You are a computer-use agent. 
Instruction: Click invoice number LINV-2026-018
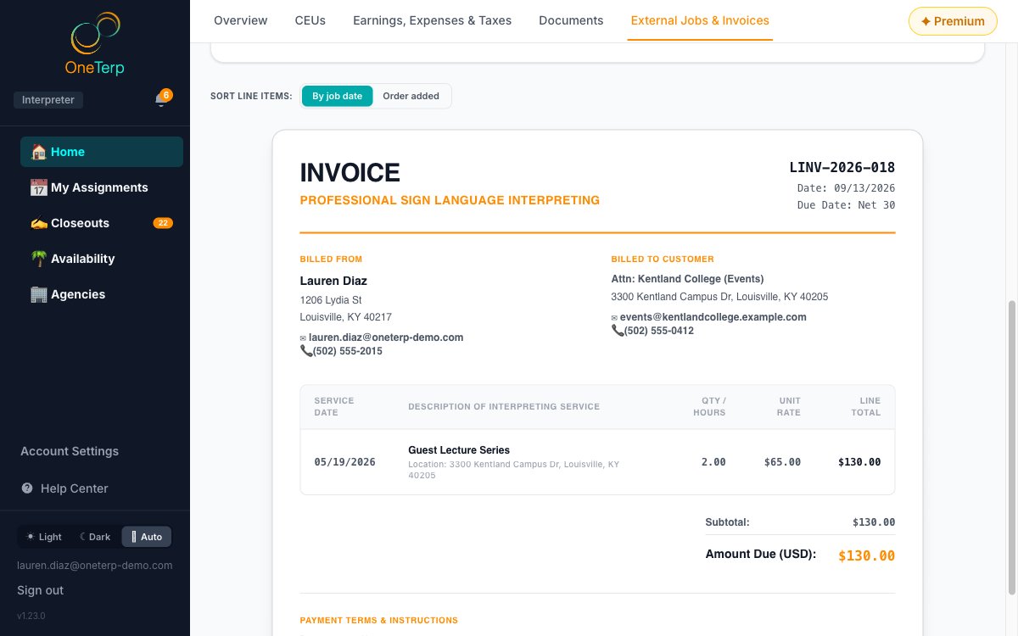tap(842, 168)
